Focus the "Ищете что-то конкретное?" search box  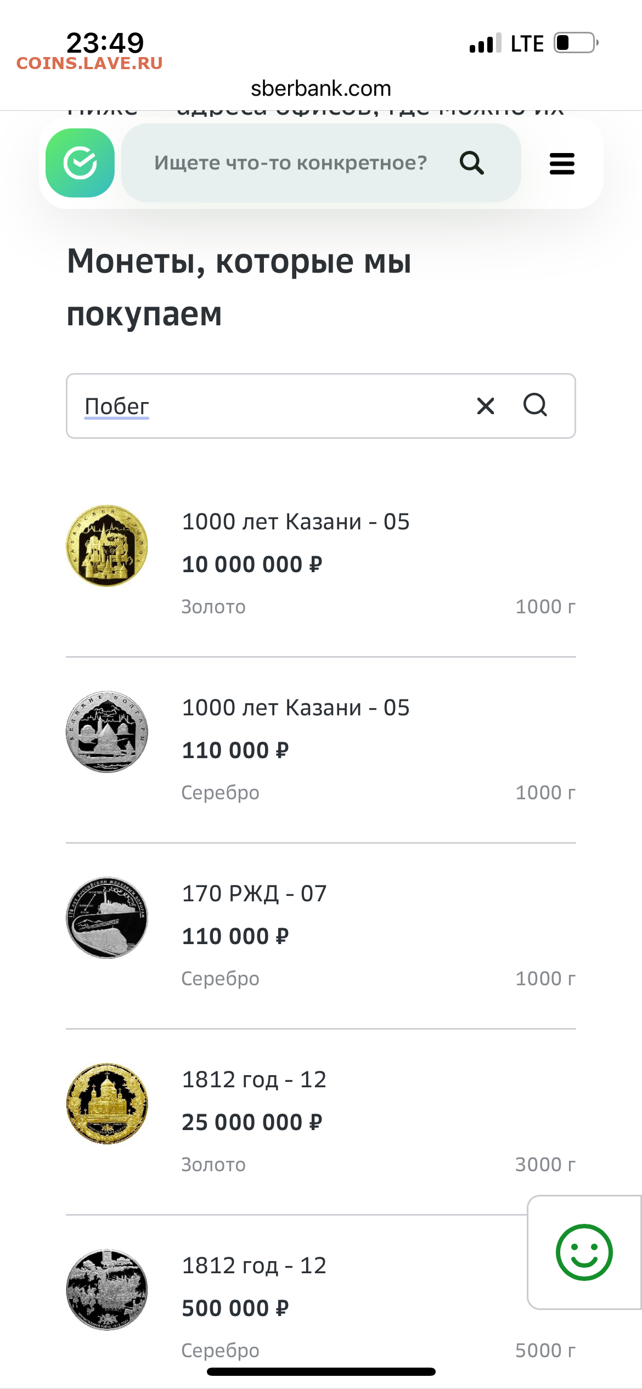tap(291, 163)
